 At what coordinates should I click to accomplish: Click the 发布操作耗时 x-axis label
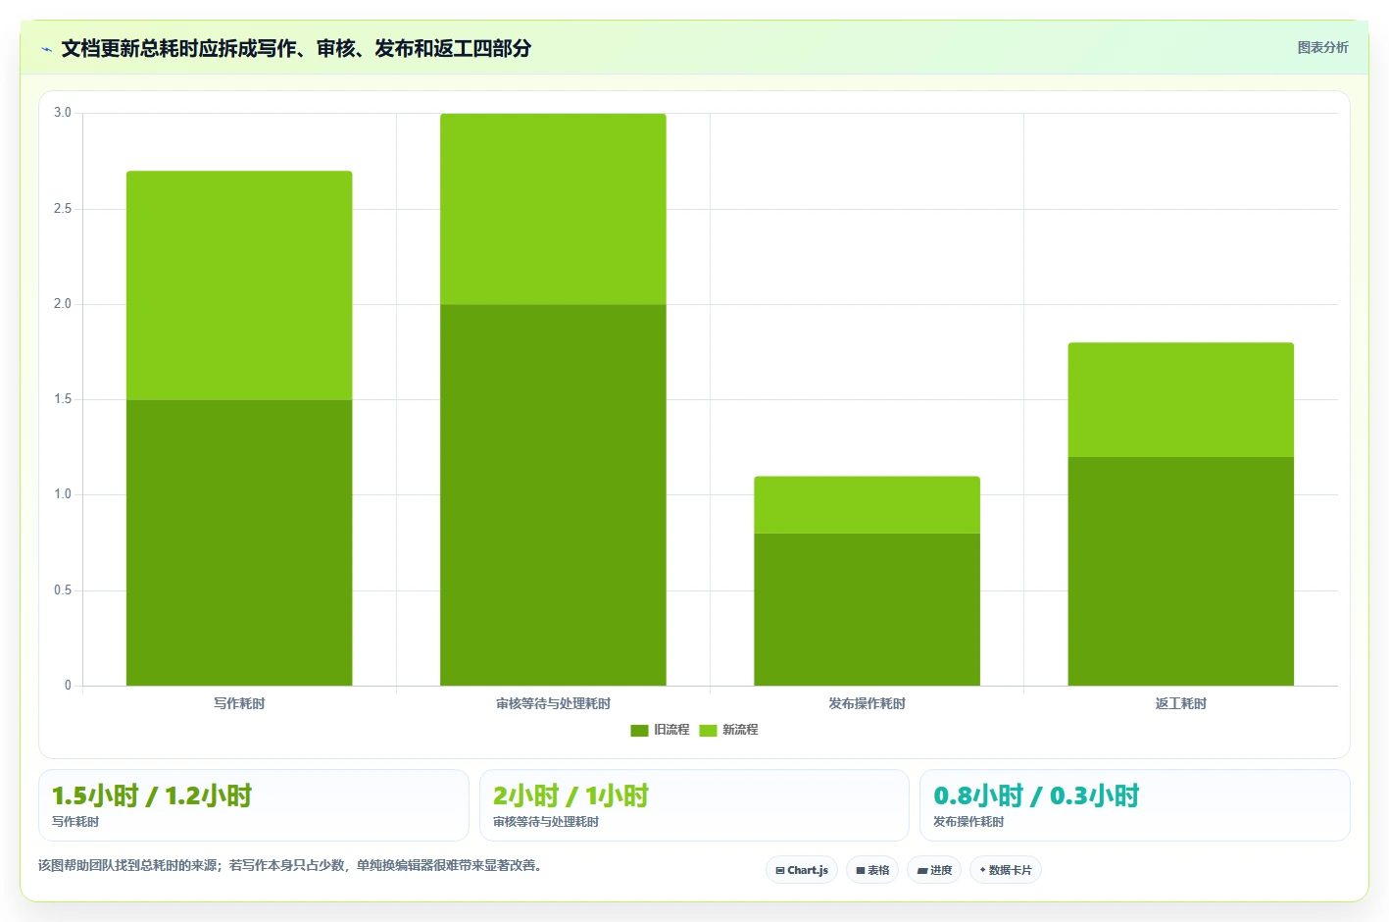[867, 703]
